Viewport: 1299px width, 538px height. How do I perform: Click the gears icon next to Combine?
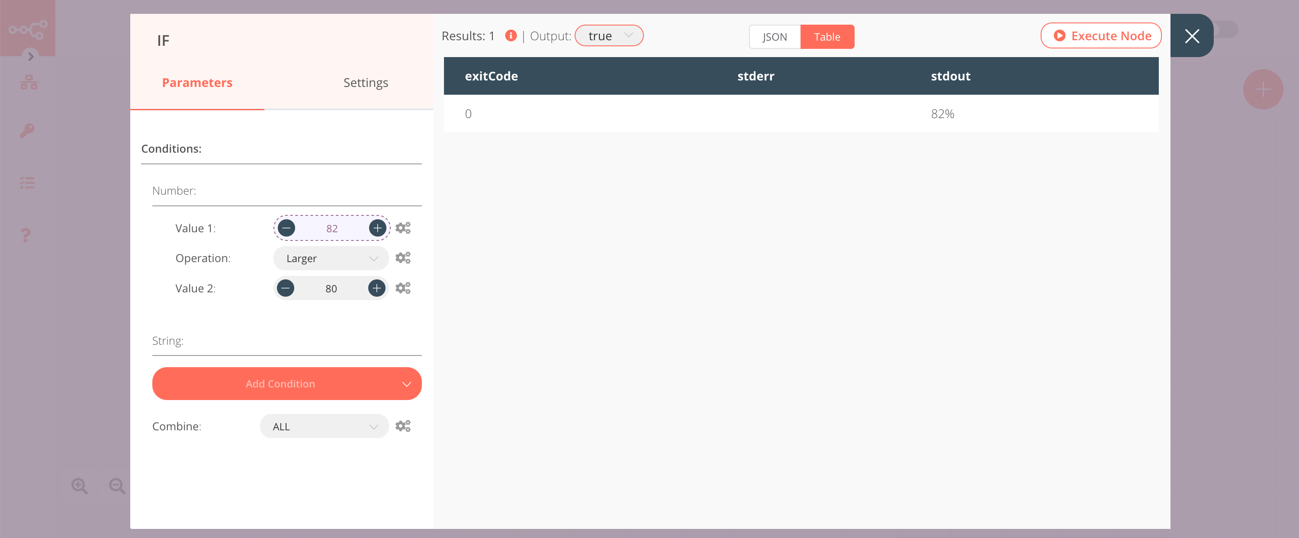click(x=402, y=426)
